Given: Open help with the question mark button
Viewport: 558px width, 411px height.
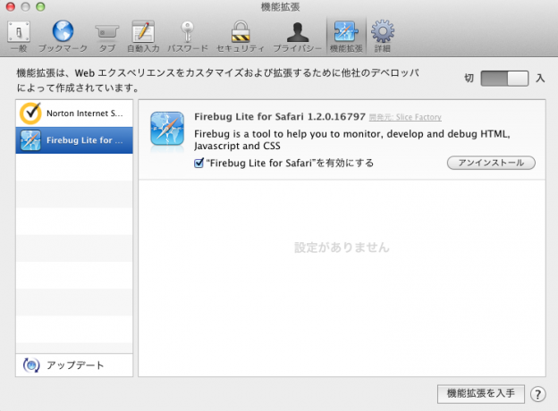Looking at the screenshot, I should [537, 394].
